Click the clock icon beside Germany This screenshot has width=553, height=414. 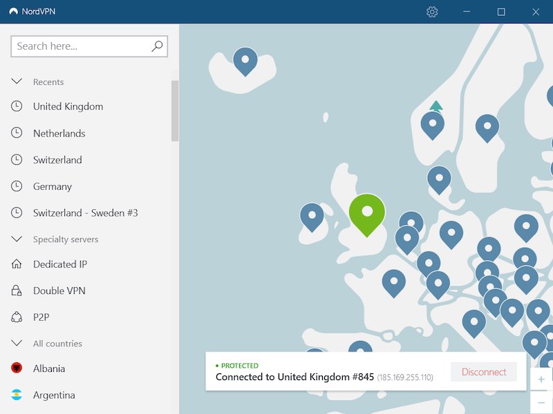[17, 186]
